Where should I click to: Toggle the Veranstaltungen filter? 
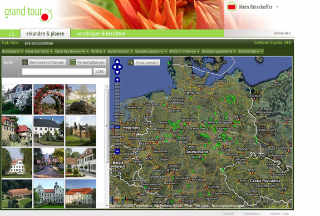[88, 62]
